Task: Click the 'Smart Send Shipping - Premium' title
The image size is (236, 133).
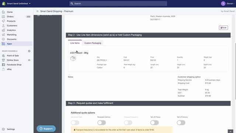Action: (57, 11)
